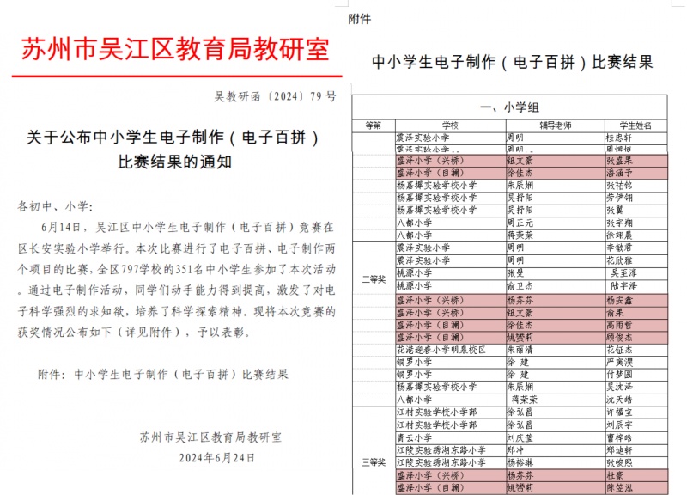Click title line 关于公布中小学生电子制作（电子百拼）

click(x=173, y=137)
